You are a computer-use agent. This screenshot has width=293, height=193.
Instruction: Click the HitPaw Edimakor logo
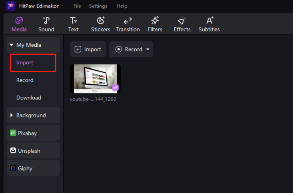(10, 6)
